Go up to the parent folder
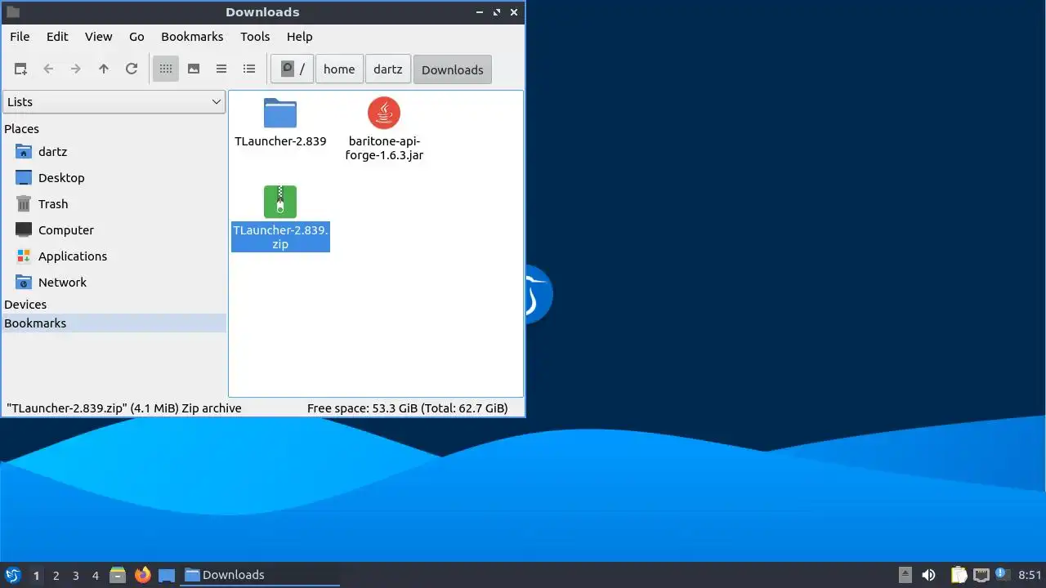This screenshot has width=1046, height=588. coord(104,69)
